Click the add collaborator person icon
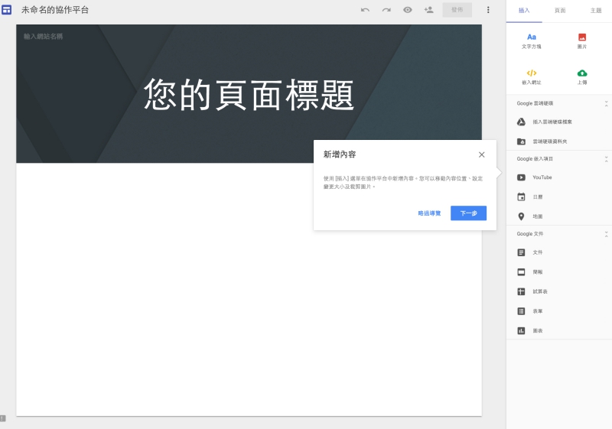Screen dimensions: 612x429 point(428,10)
